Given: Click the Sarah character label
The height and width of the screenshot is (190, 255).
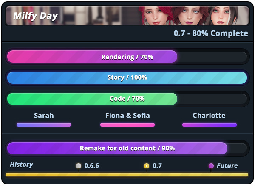Looking at the screenshot, I should (x=44, y=116).
